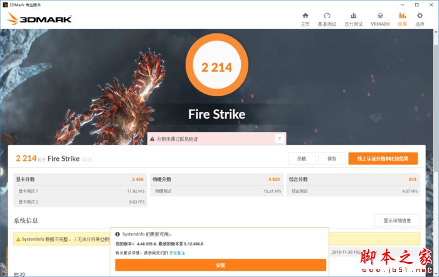This screenshot has height=277, width=439.
Task: Click the SystemInfo incomplete data warning icon
Action: (18, 239)
